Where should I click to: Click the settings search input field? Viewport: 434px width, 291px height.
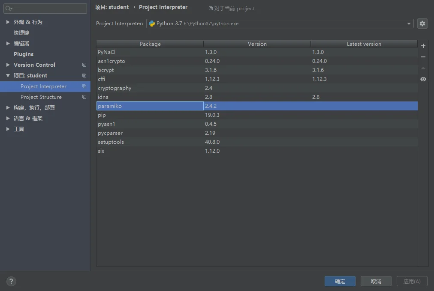[x=45, y=9]
